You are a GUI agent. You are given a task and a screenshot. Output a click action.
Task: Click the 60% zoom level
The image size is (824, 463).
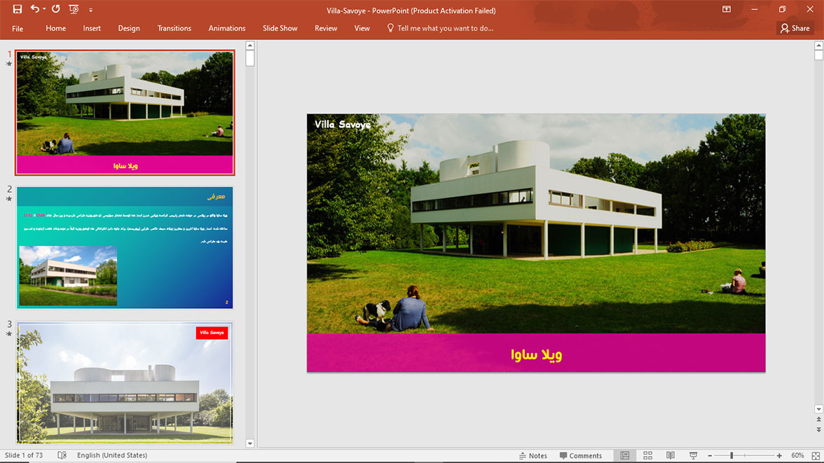tap(797, 455)
